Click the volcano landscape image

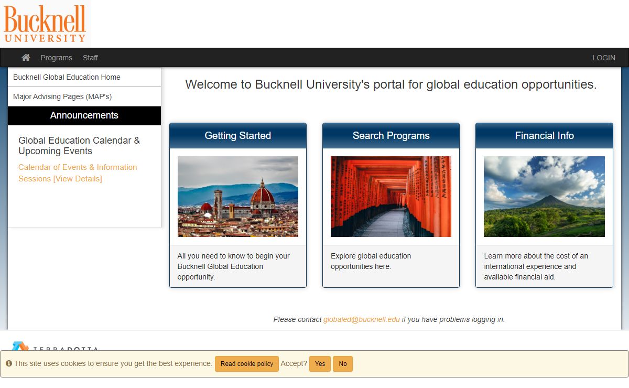pos(544,197)
